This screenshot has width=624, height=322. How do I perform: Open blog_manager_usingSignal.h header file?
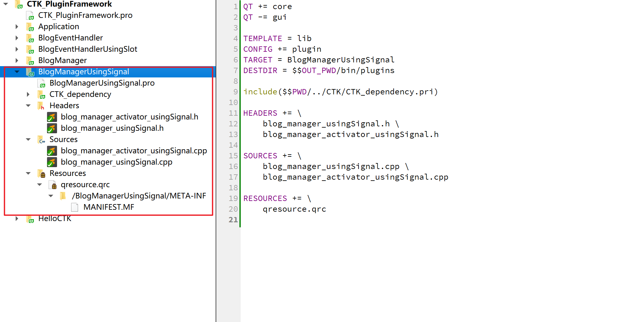coord(112,128)
